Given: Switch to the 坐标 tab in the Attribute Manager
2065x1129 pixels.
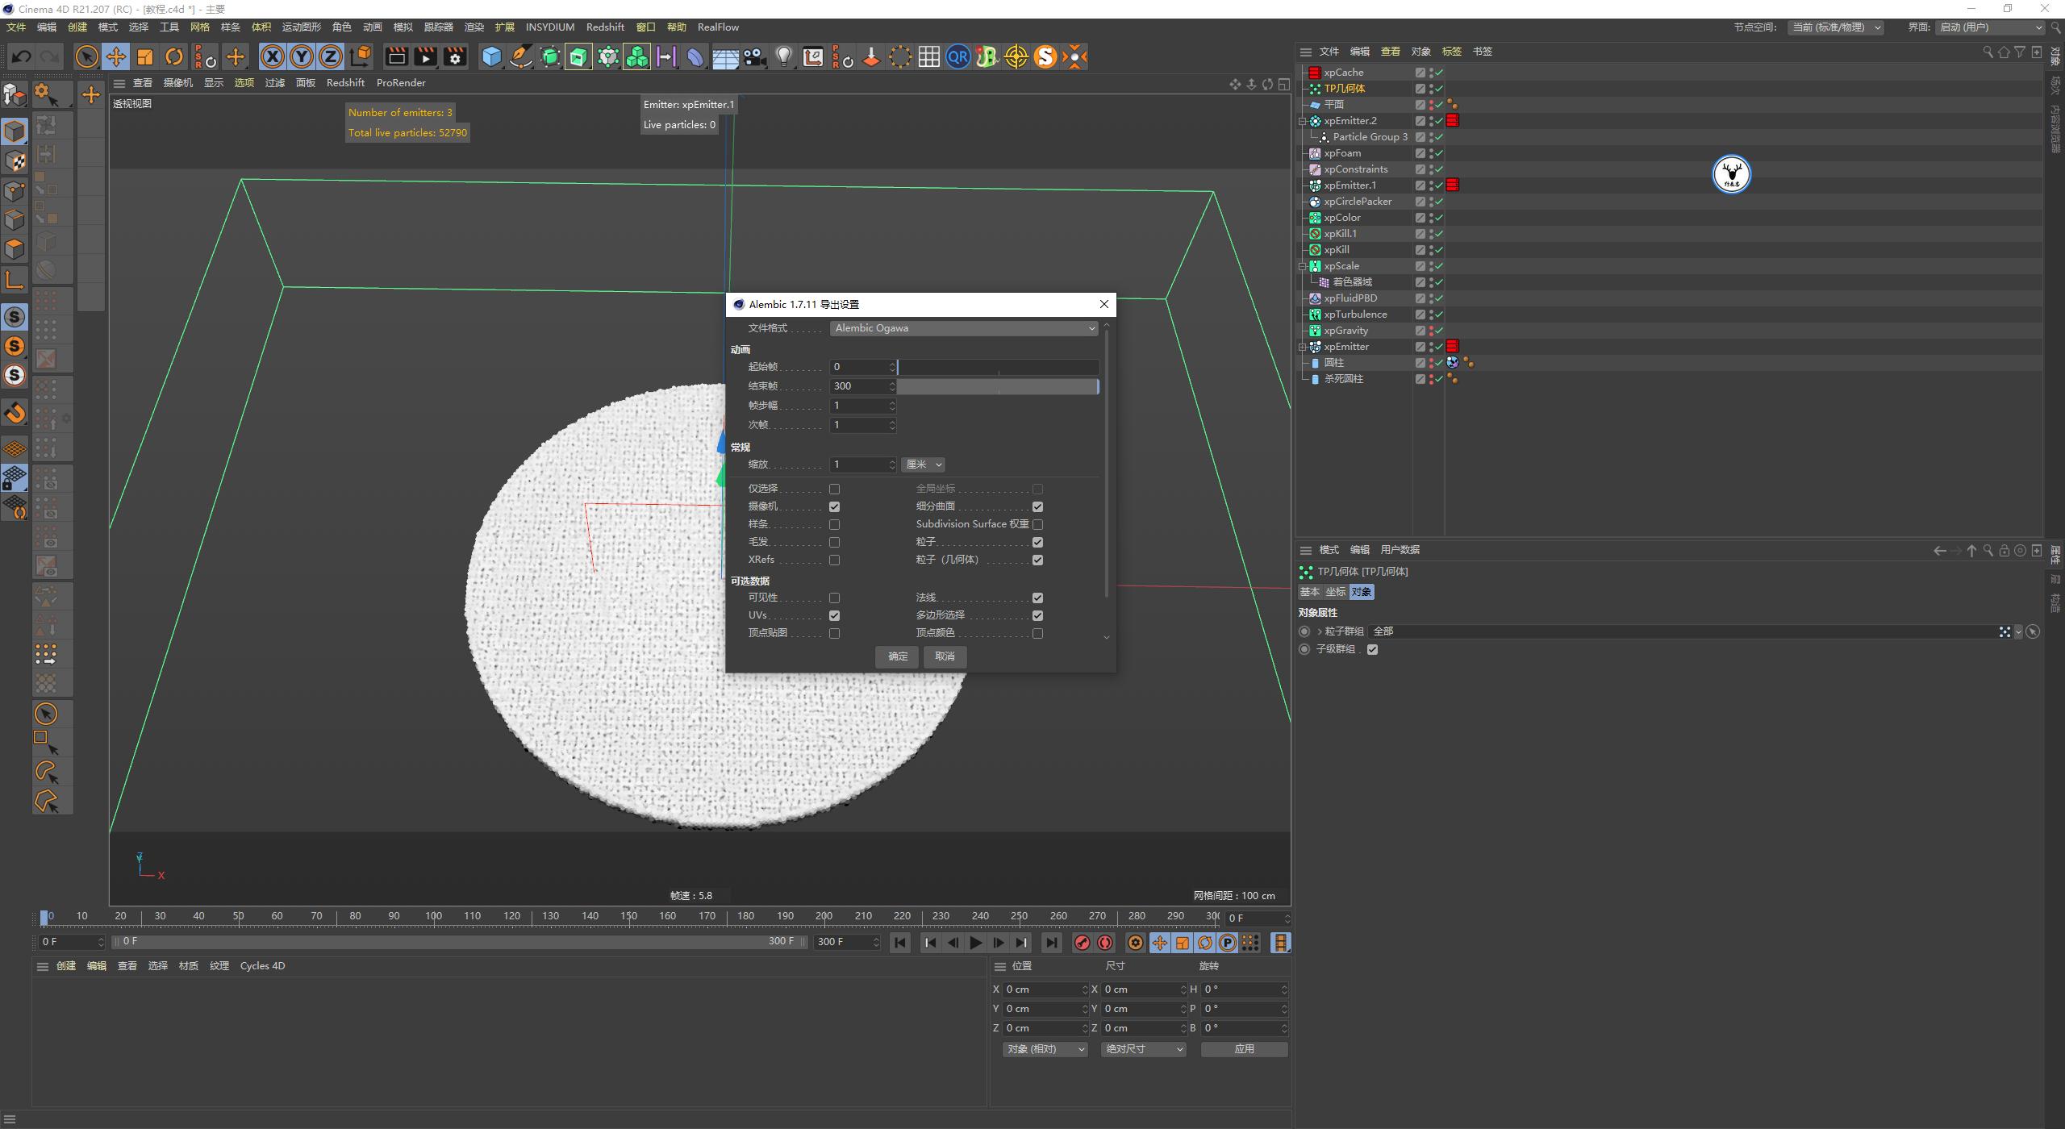Looking at the screenshot, I should tap(1335, 591).
